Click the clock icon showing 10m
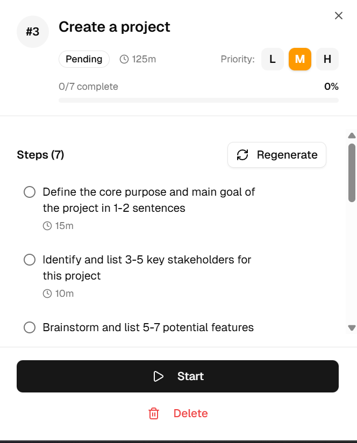 pyautogui.click(x=47, y=294)
